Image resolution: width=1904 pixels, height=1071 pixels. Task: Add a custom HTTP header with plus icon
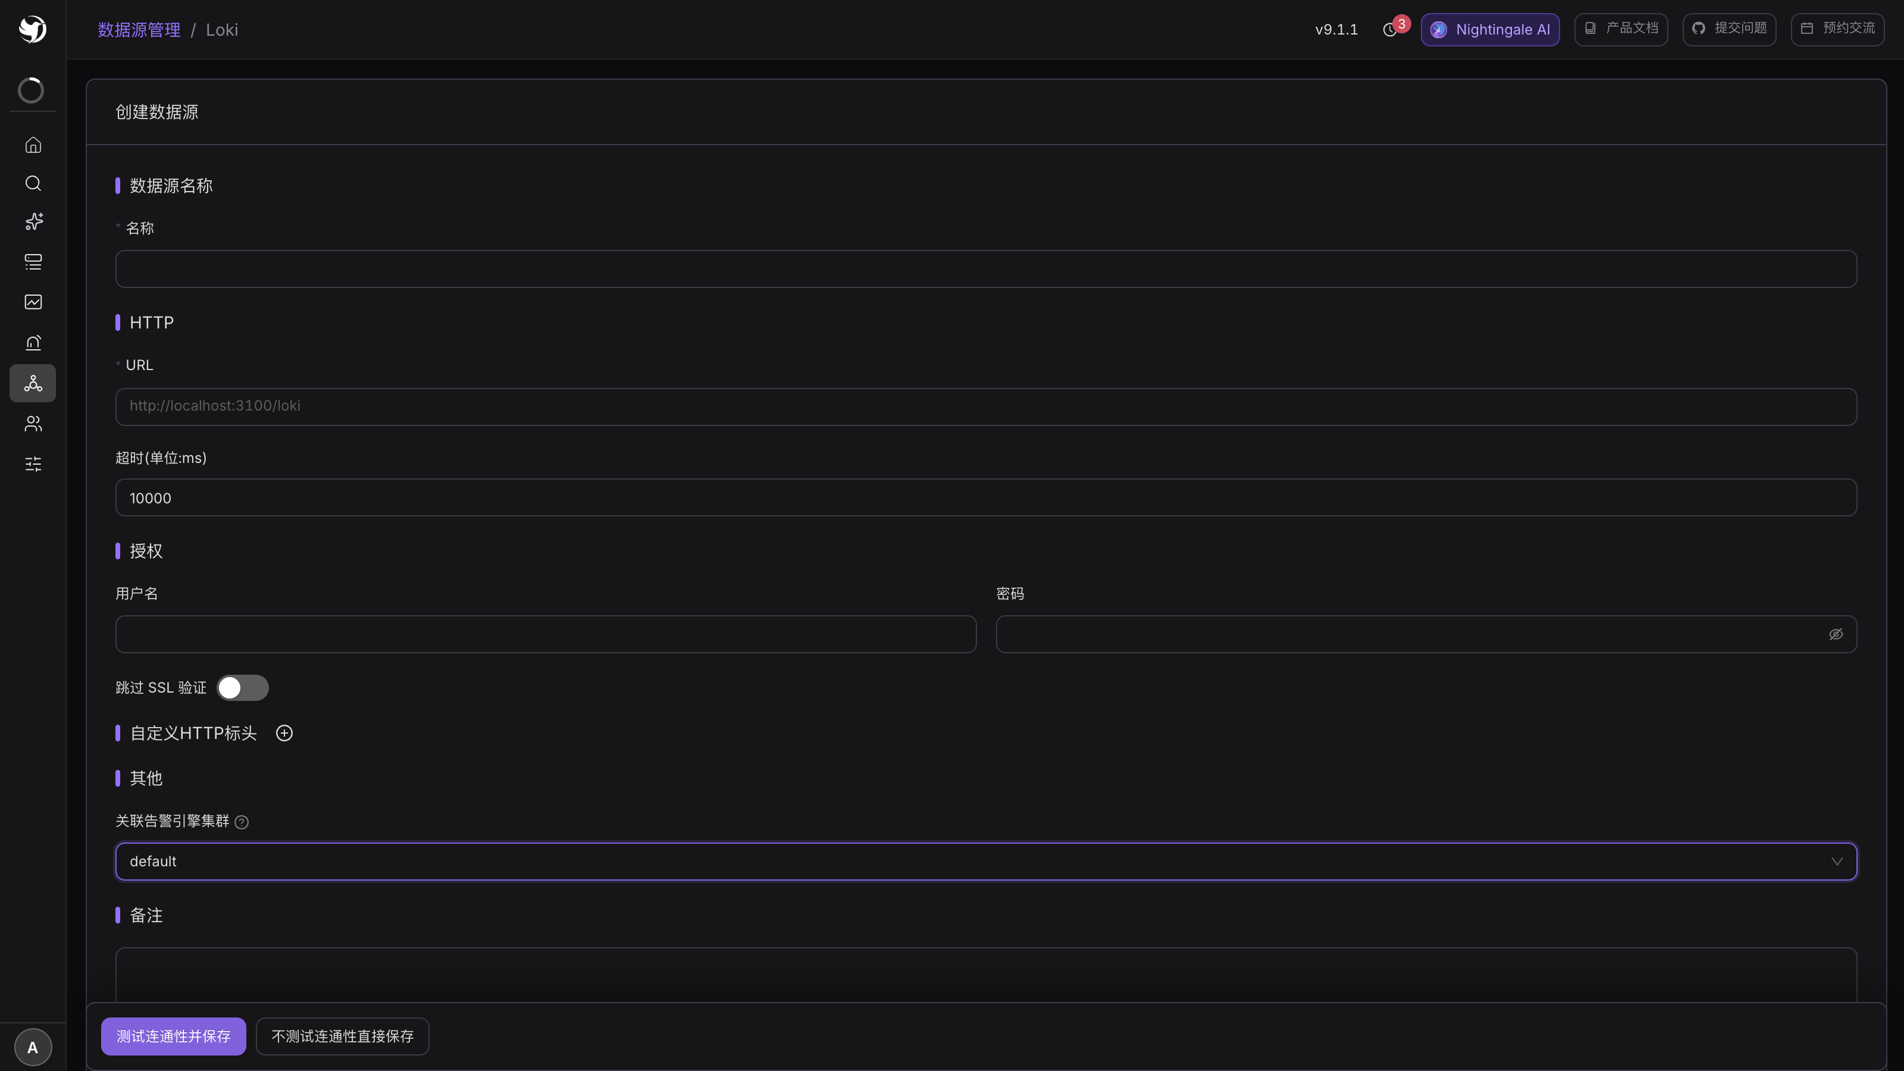pyautogui.click(x=284, y=733)
